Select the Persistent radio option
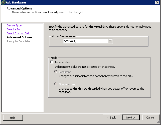161x125 pixels. 56,71
